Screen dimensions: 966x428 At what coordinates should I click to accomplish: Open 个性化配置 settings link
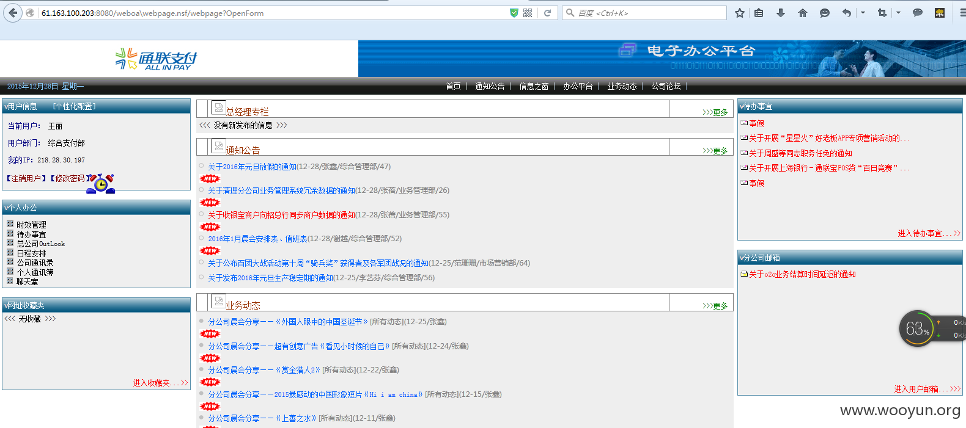(x=74, y=106)
